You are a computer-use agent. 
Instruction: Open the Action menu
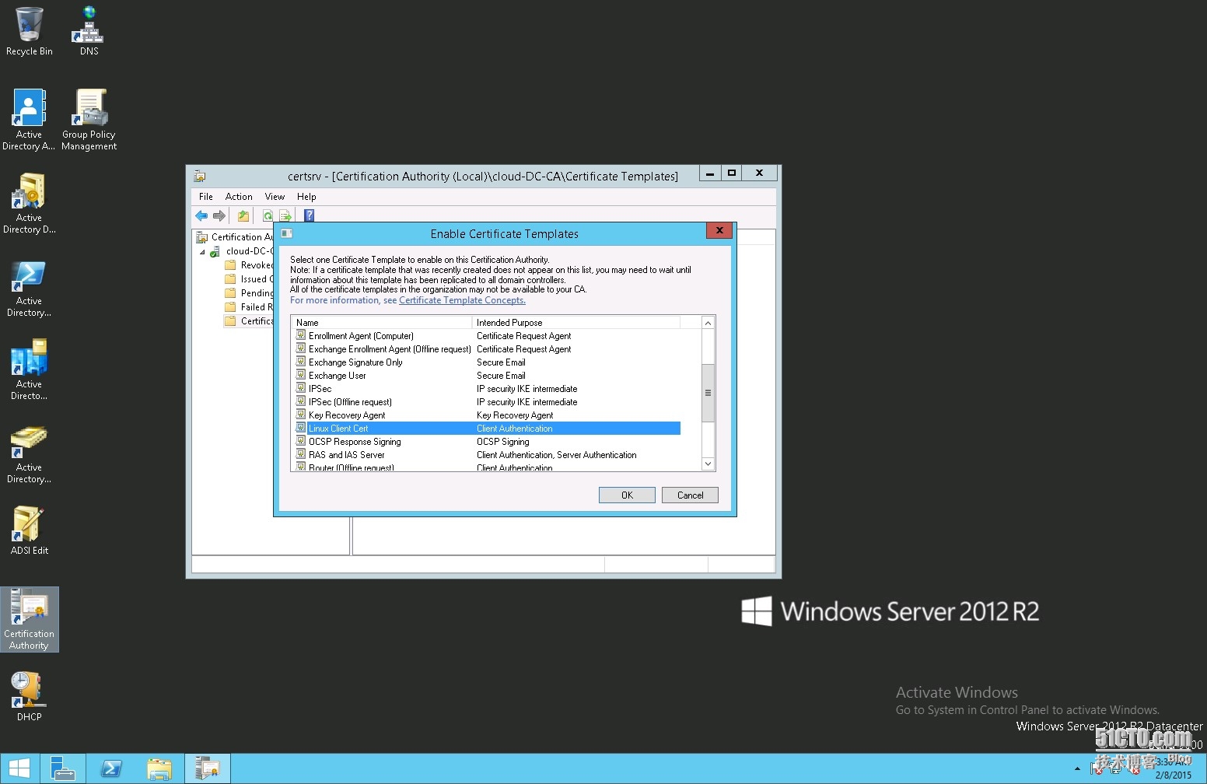239,197
